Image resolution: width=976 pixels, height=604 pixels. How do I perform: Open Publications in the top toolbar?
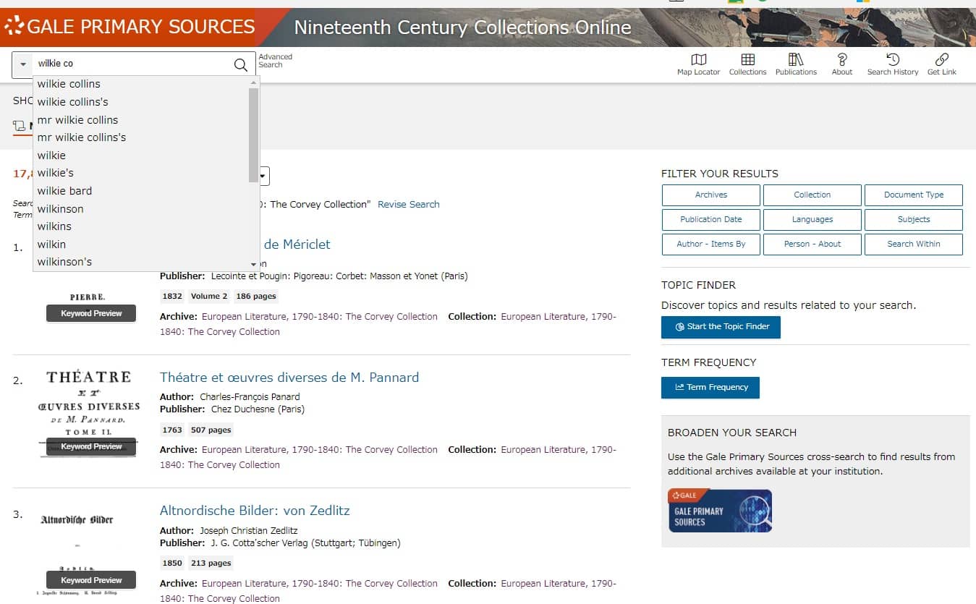(796, 64)
